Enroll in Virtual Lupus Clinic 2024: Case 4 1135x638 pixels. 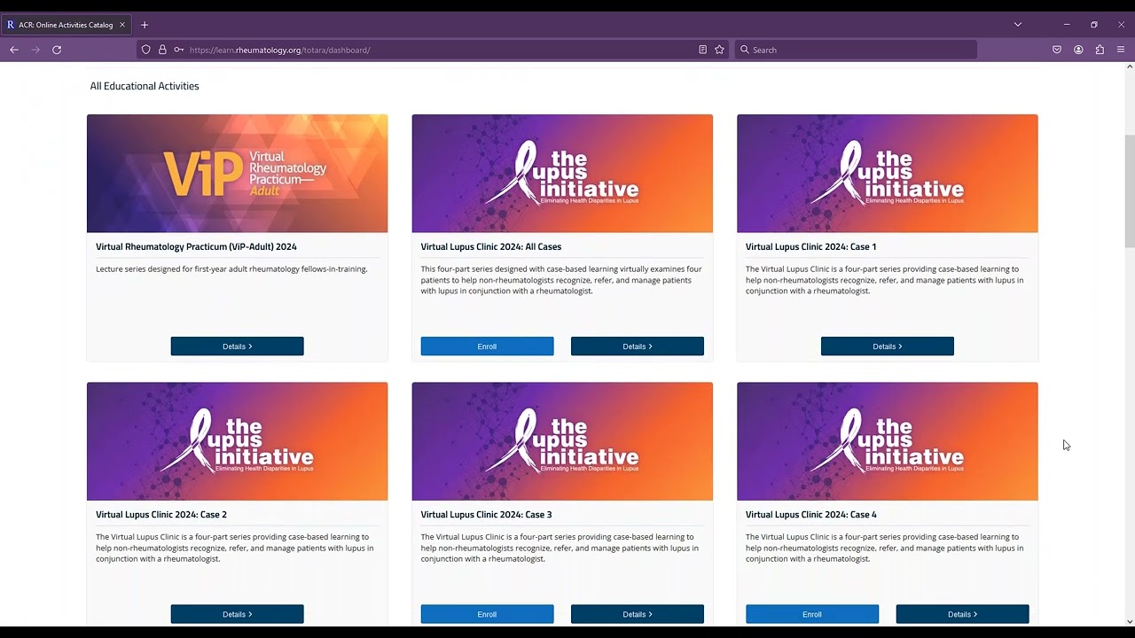[812, 614]
